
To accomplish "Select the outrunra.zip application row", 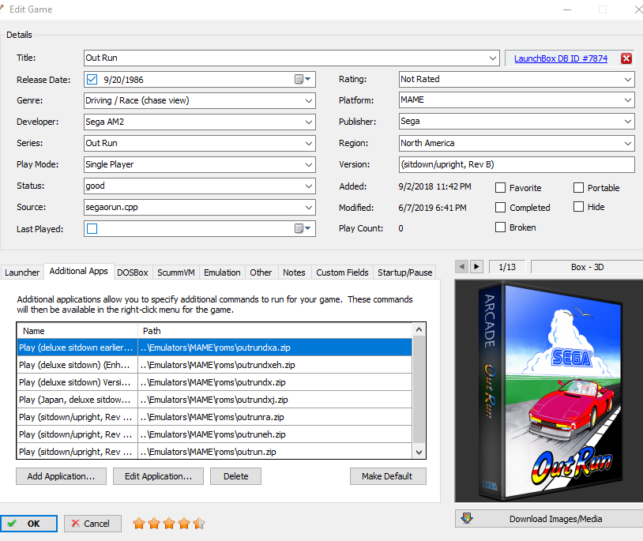I will 215,417.
